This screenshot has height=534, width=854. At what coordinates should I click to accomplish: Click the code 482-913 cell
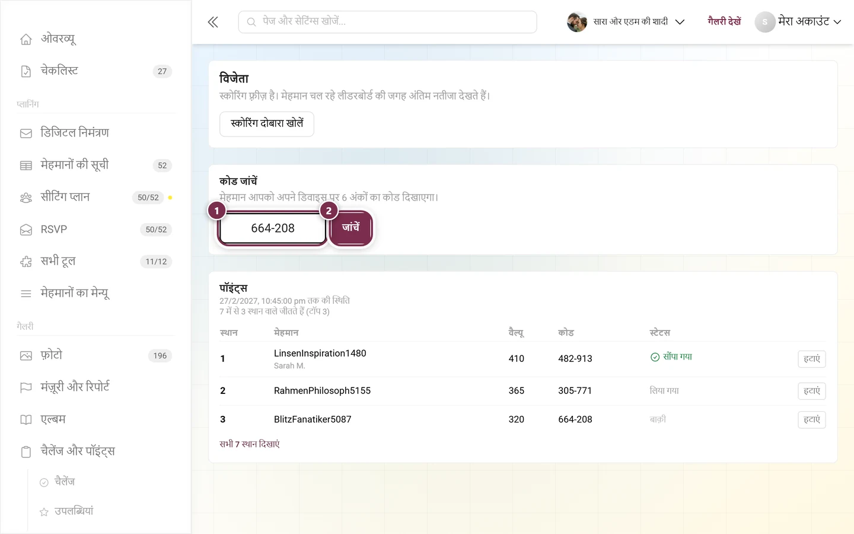coord(575,359)
